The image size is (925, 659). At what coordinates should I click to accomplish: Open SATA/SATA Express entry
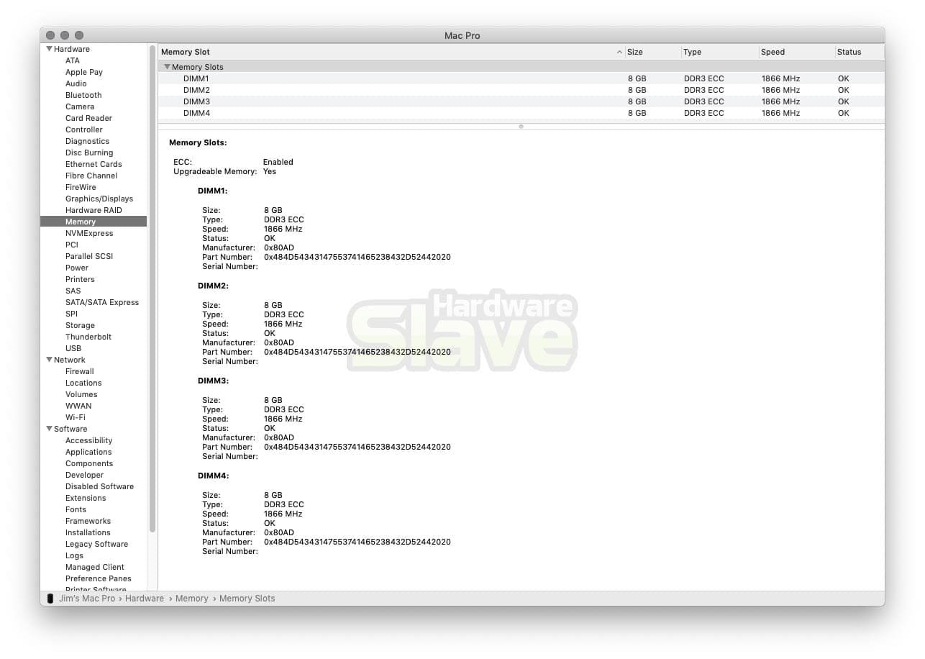click(x=102, y=302)
